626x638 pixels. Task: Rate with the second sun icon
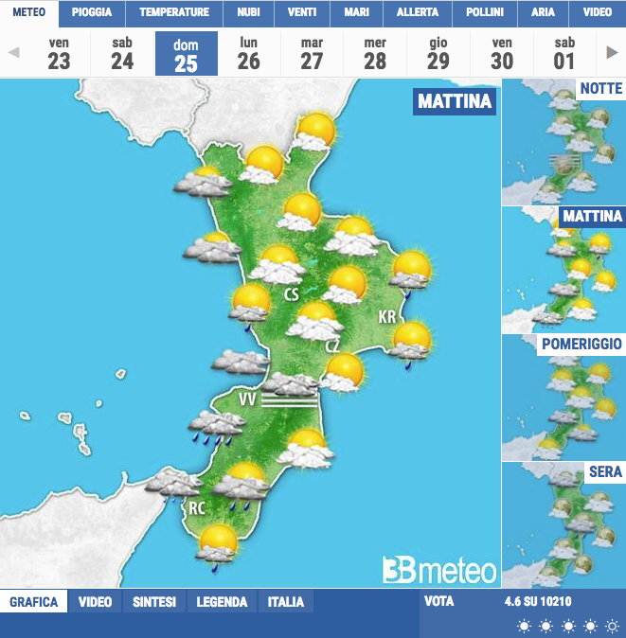[x=546, y=626]
